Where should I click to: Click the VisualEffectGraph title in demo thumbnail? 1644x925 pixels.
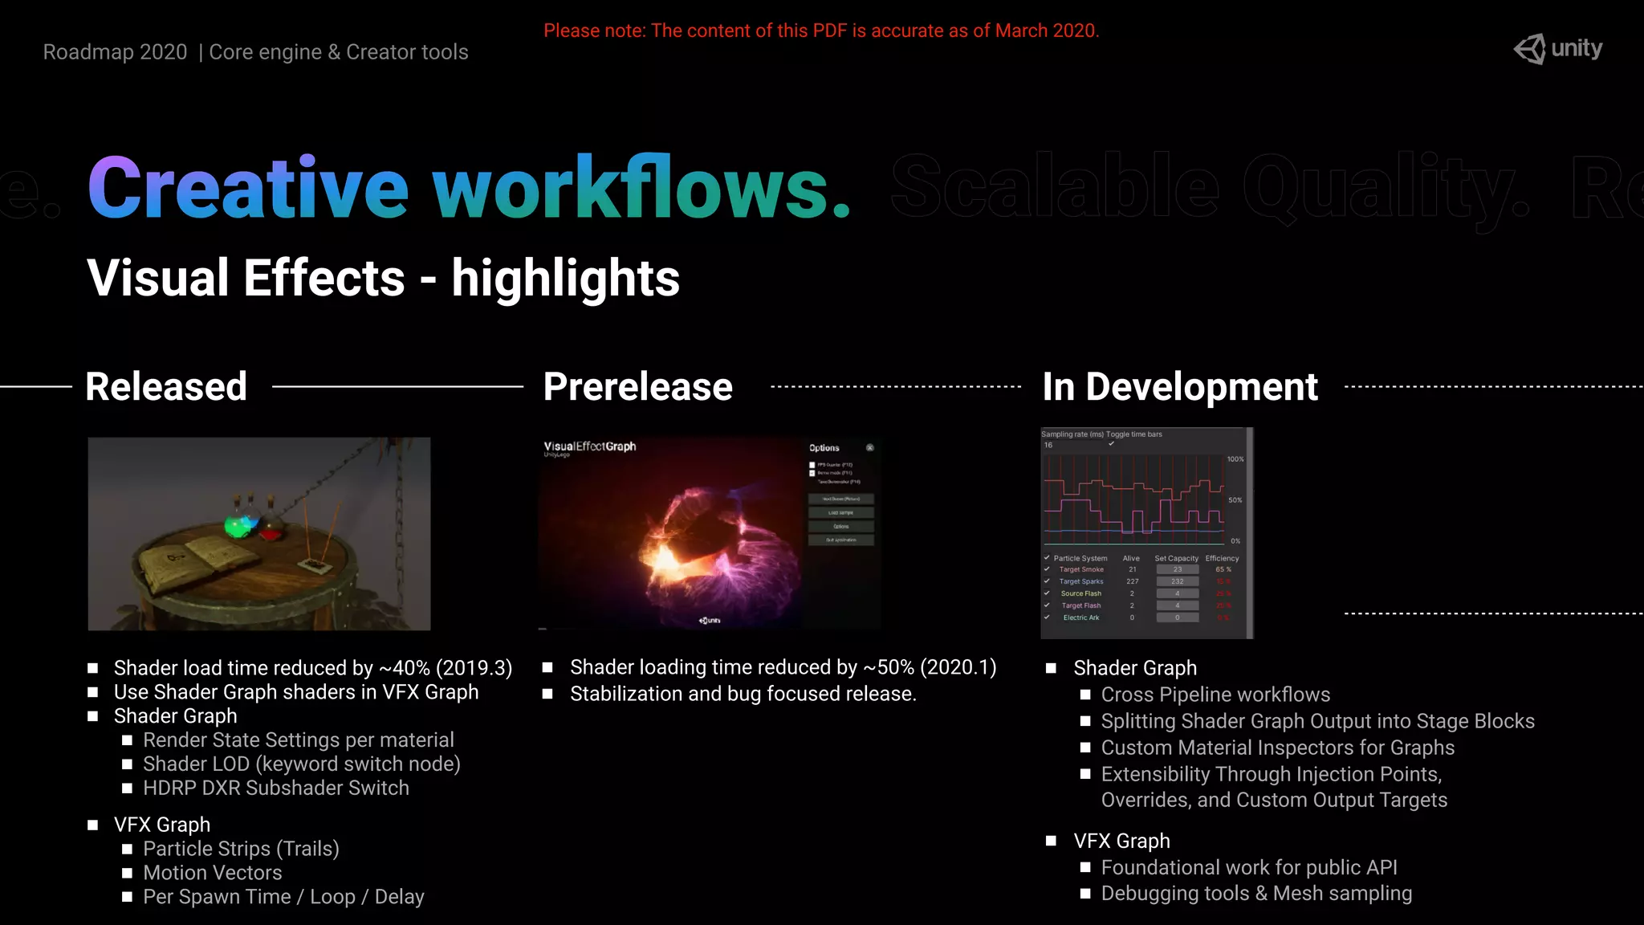pos(590,446)
